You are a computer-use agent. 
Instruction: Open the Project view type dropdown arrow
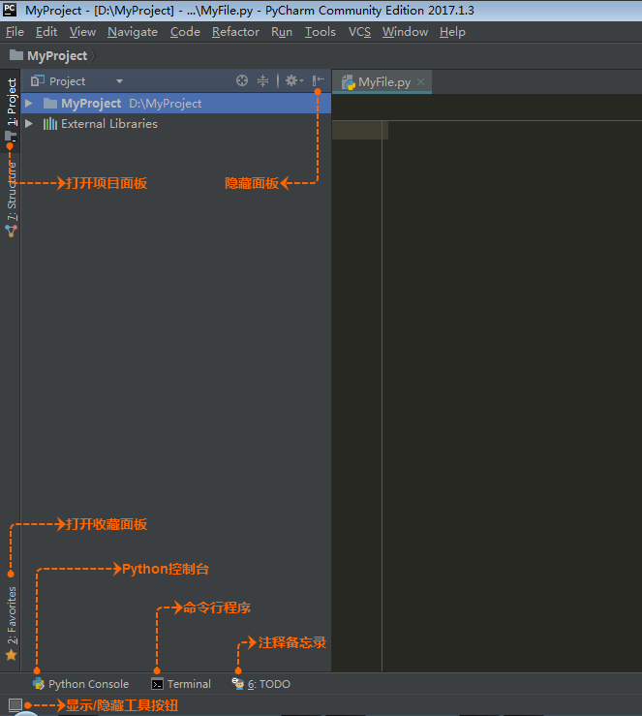tap(119, 81)
